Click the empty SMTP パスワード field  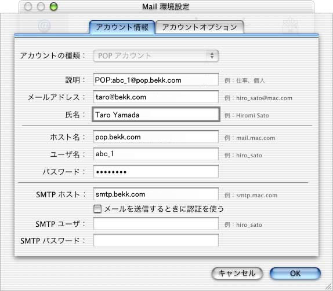[x=156, y=240]
